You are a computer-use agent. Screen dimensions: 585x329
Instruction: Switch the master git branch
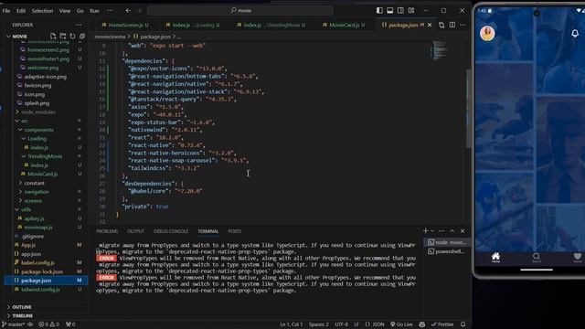[x=14, y=324]
